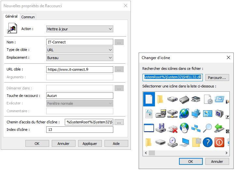The image size is (235, 171).
Task: Choose the globe with mouse icon
Action: click(x=184, y=128)
